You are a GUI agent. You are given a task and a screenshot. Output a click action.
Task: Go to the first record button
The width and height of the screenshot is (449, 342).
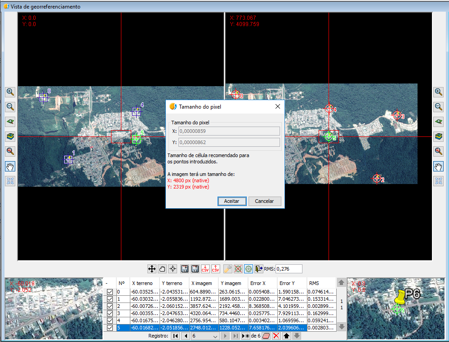click(175, 336)
